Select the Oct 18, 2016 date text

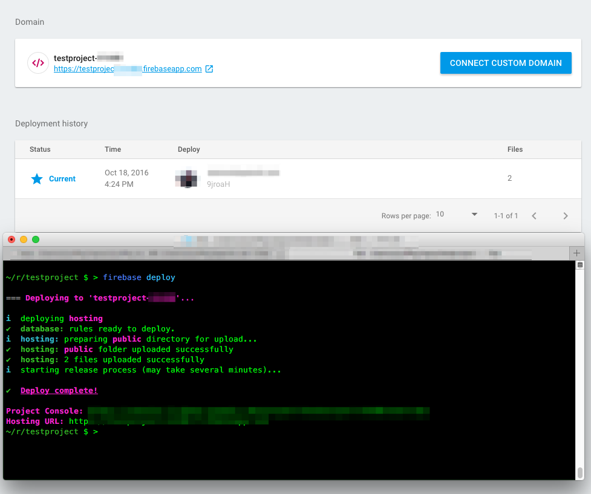[126, 173]
